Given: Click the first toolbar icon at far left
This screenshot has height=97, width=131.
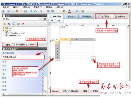Looking at the screenshot, I should coord(4,11).
